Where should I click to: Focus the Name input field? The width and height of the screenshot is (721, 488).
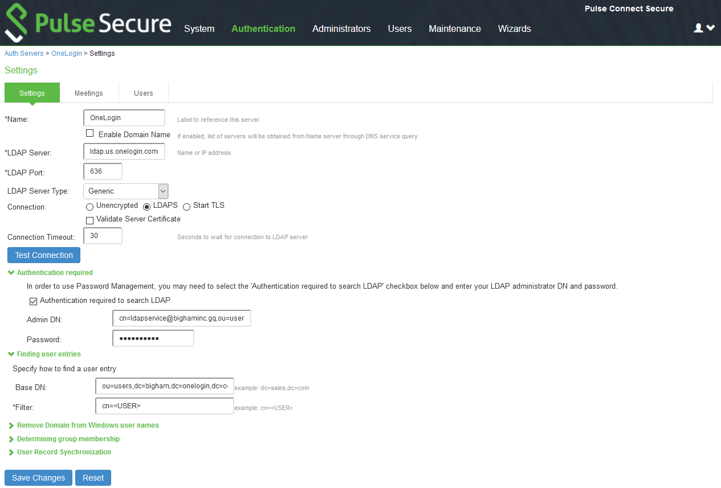[x=124, y=118]
